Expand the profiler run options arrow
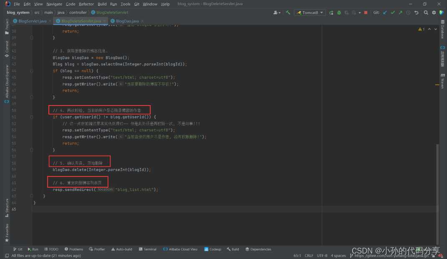Image resolution: width=447 pixels, height=259 pixels. 360,13
